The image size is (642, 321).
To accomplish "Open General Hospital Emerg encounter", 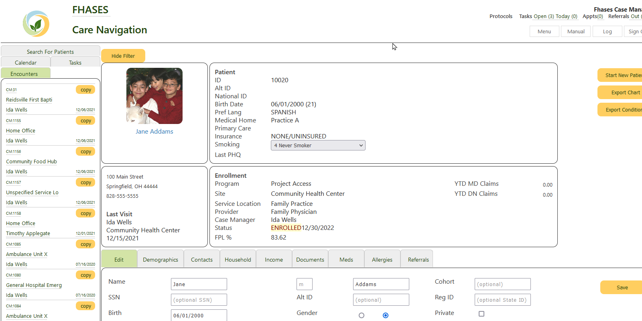I will point(34,285).
